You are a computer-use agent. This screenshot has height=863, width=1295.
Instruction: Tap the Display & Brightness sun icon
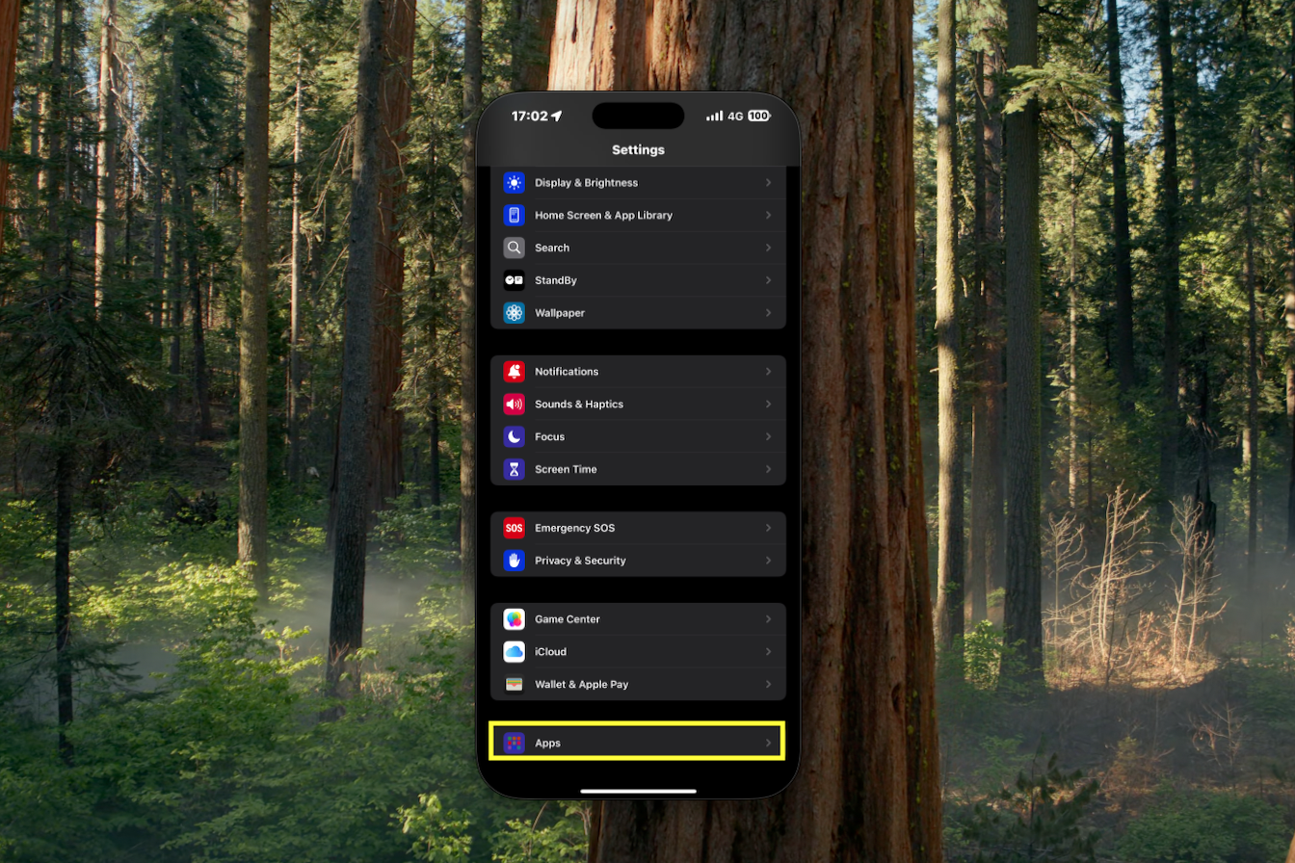click(514, 183)
